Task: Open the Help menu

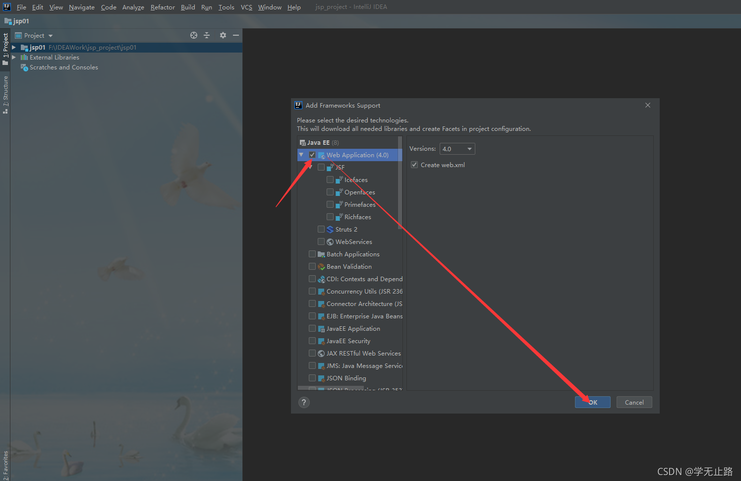Action: tap(294, 7)
